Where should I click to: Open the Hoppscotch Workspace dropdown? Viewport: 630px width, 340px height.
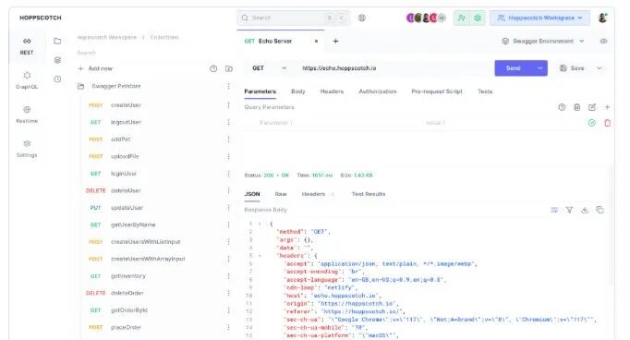[x=539, y=18]
